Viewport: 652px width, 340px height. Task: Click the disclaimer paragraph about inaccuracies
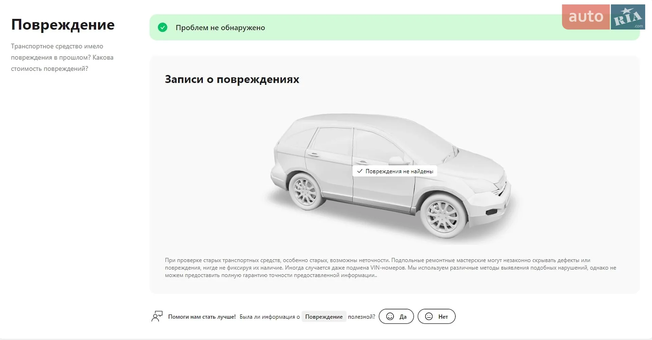point(391,268)
